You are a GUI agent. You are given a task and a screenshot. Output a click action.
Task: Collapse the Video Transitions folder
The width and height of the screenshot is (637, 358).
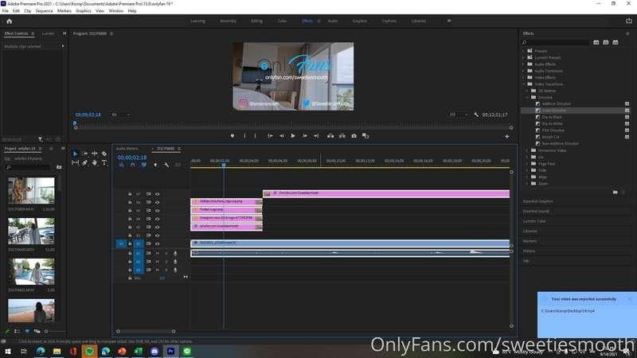coord(530,84)
